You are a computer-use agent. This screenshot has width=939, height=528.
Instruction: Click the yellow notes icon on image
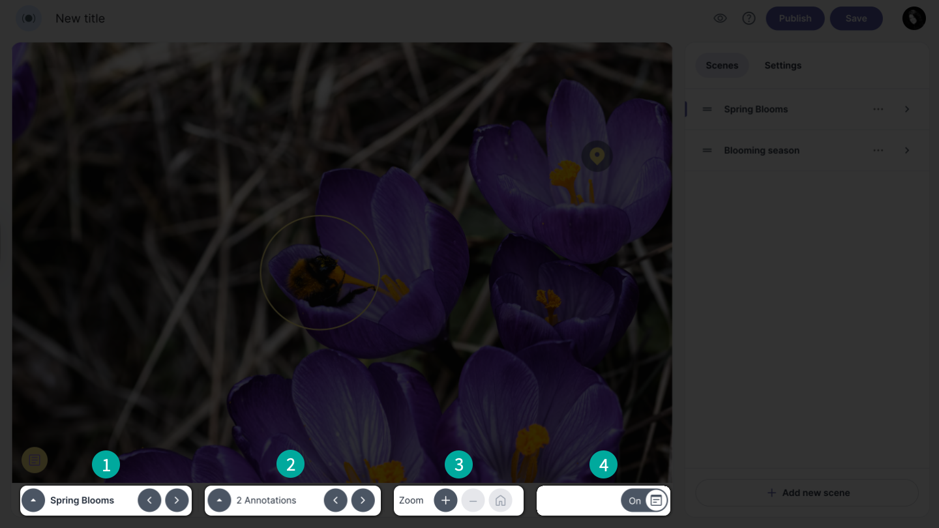(35, 460)
